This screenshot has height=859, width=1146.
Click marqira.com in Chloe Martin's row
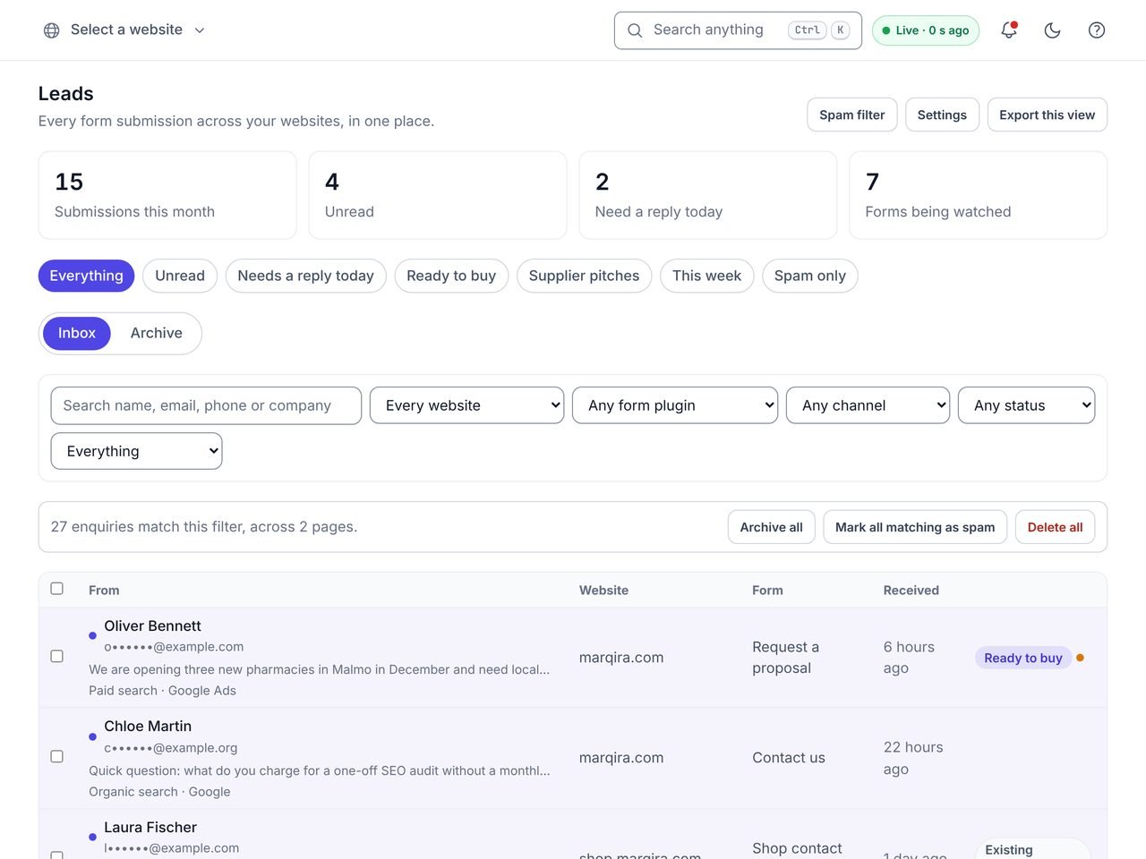pyautogui.click(x=621, y=757)
